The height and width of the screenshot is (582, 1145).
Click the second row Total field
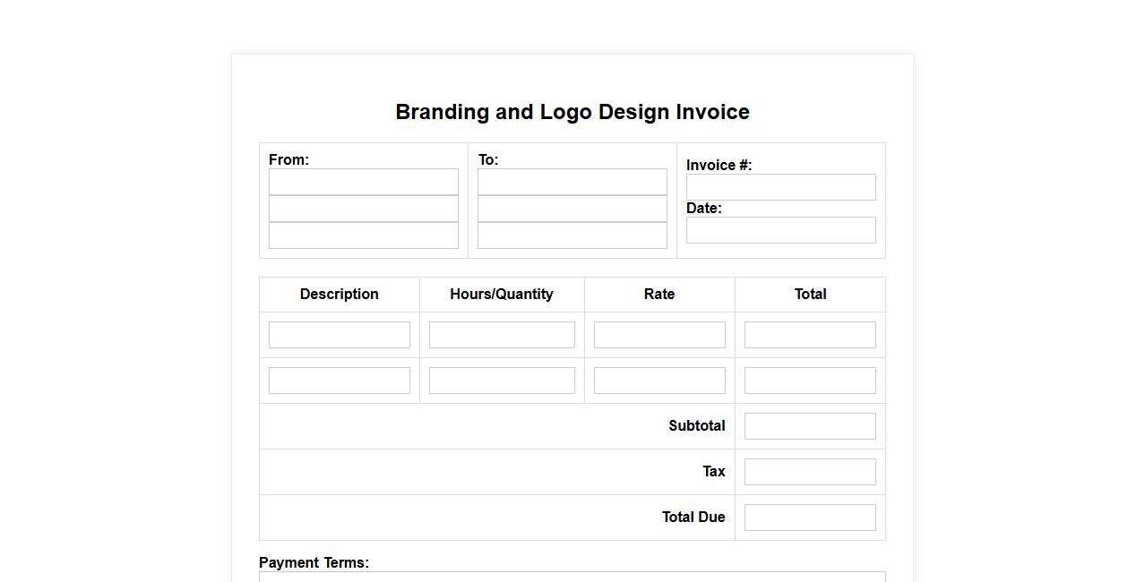[810, 381]
